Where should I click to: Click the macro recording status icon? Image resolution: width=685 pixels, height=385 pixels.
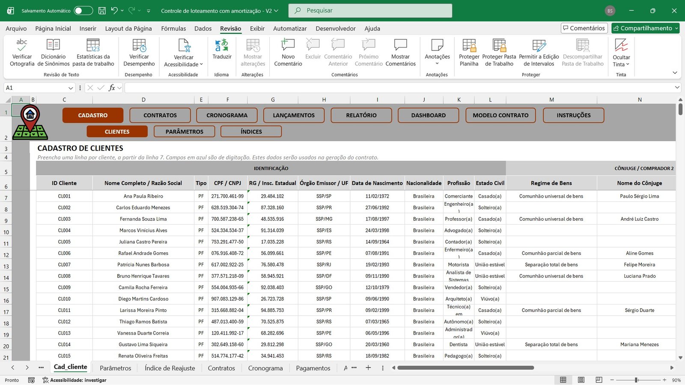(x=31, y=380)
